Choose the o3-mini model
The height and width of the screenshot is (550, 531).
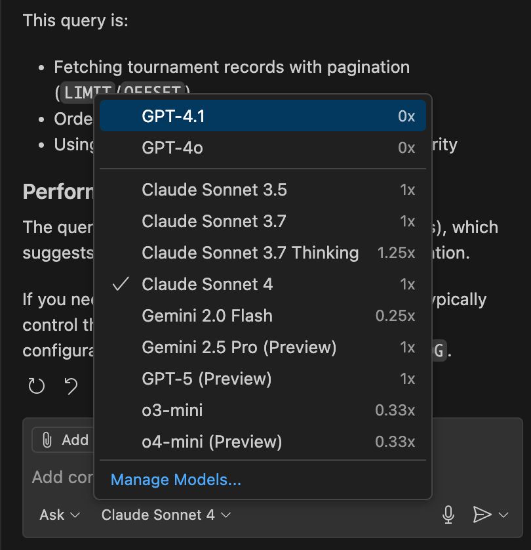[x=263, y=410]
